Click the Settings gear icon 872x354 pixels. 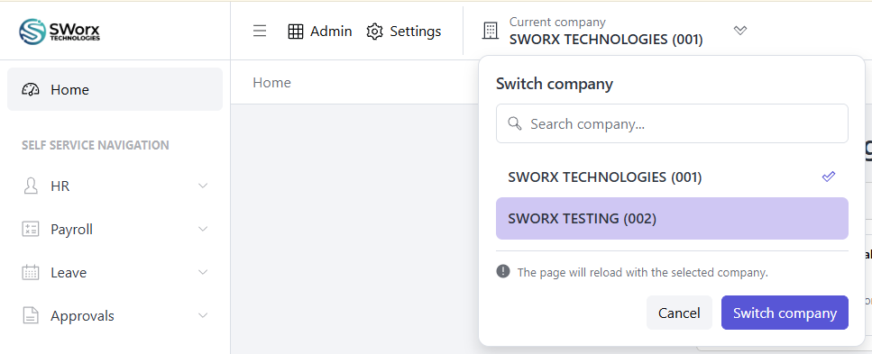(375, 32)
